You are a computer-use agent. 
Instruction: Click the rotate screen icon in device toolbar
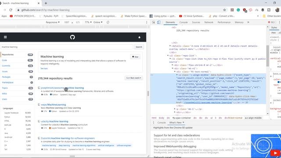[x=108, y=22]
